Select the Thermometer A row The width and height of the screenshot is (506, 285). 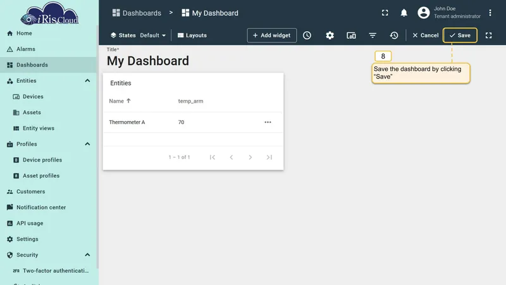coord(193,122)
